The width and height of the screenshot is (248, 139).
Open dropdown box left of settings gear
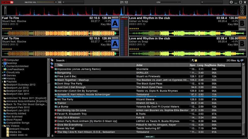coord(212,2)
